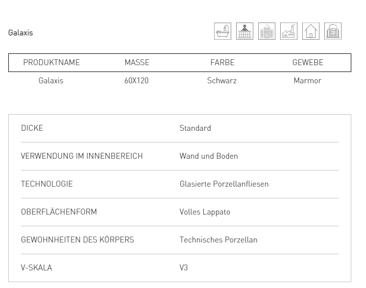Image resolution: width=366 pixels, height=288 pixels.
Task: Select the Wand und Boden value
Action: (x=209, y=156)
